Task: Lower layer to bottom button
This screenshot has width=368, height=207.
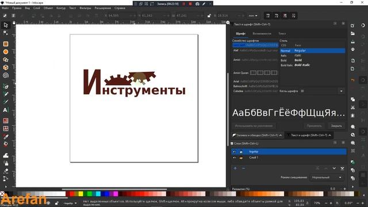Action: (342, 168)
